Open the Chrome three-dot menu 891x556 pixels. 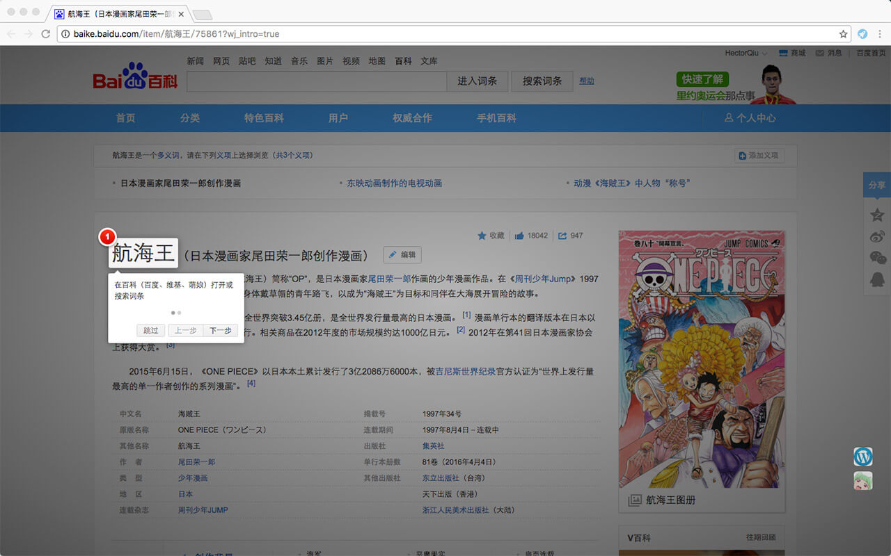880,33
